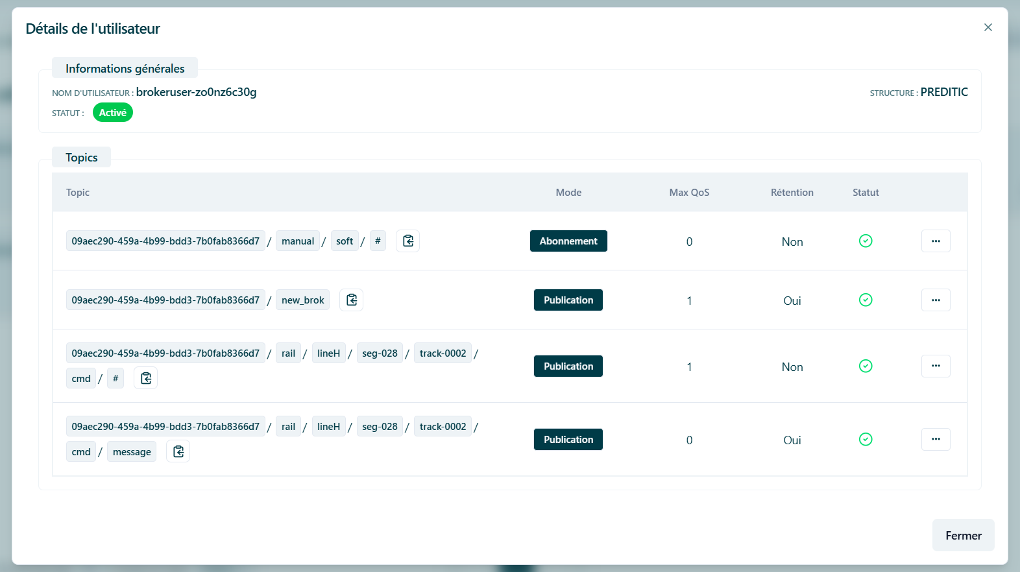Click the Abonnement mode badge

tap(568, 241)
